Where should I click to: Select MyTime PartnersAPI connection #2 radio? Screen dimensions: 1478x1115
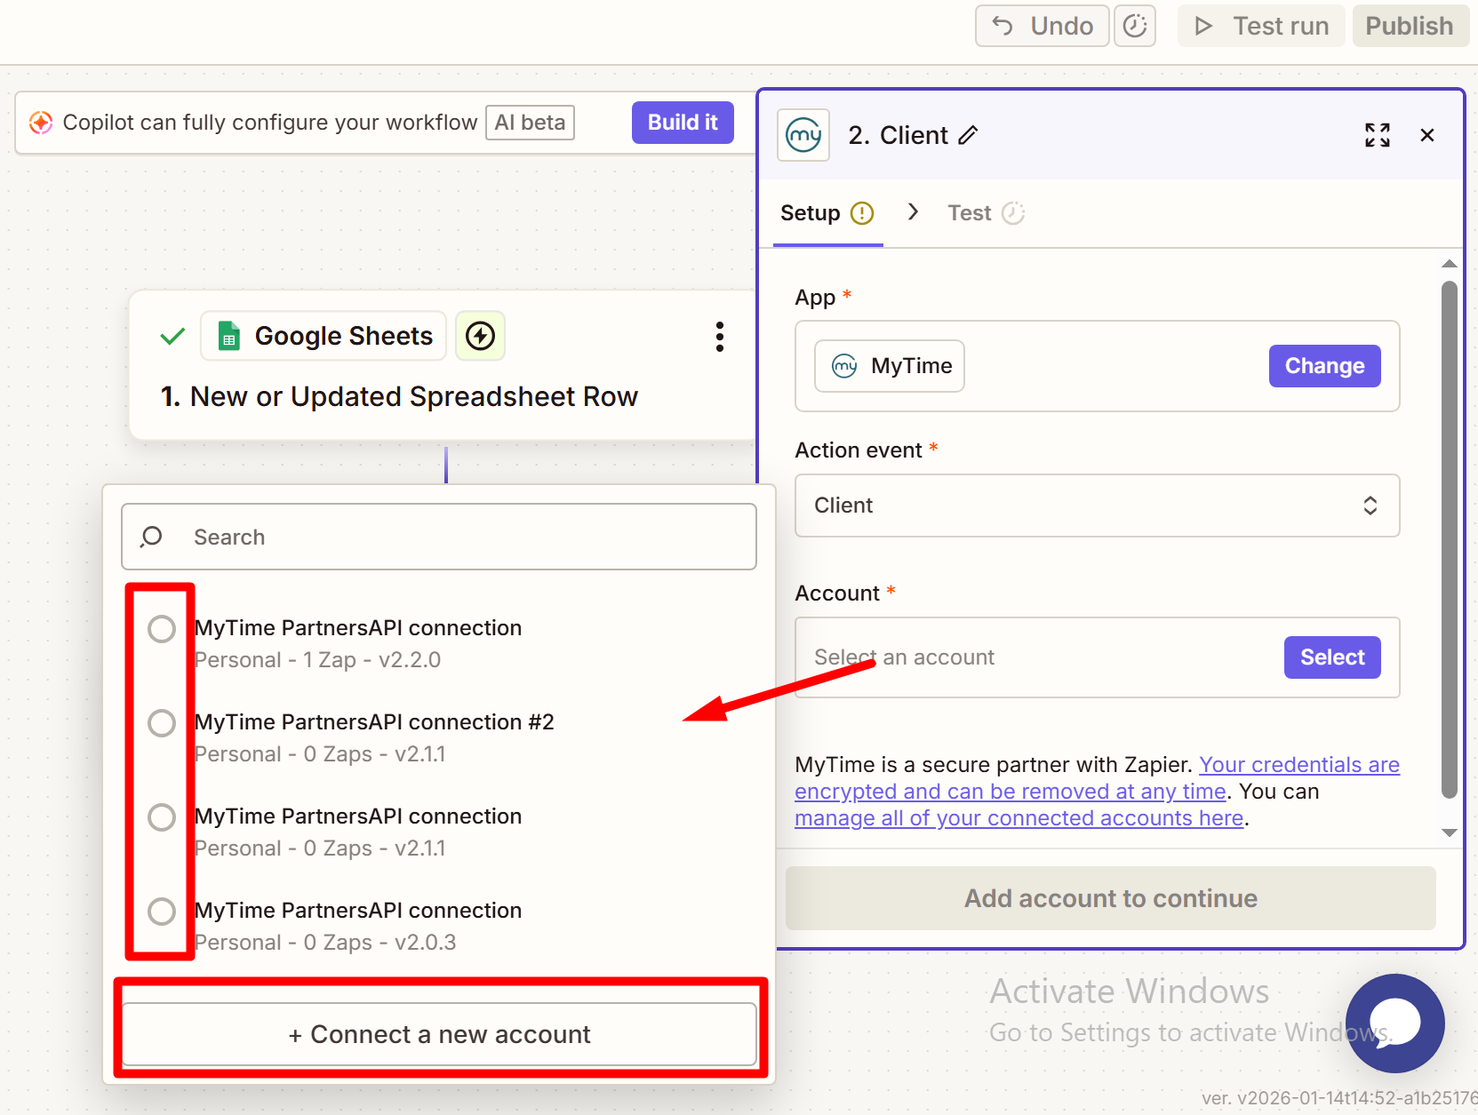(x=162, y=723)
